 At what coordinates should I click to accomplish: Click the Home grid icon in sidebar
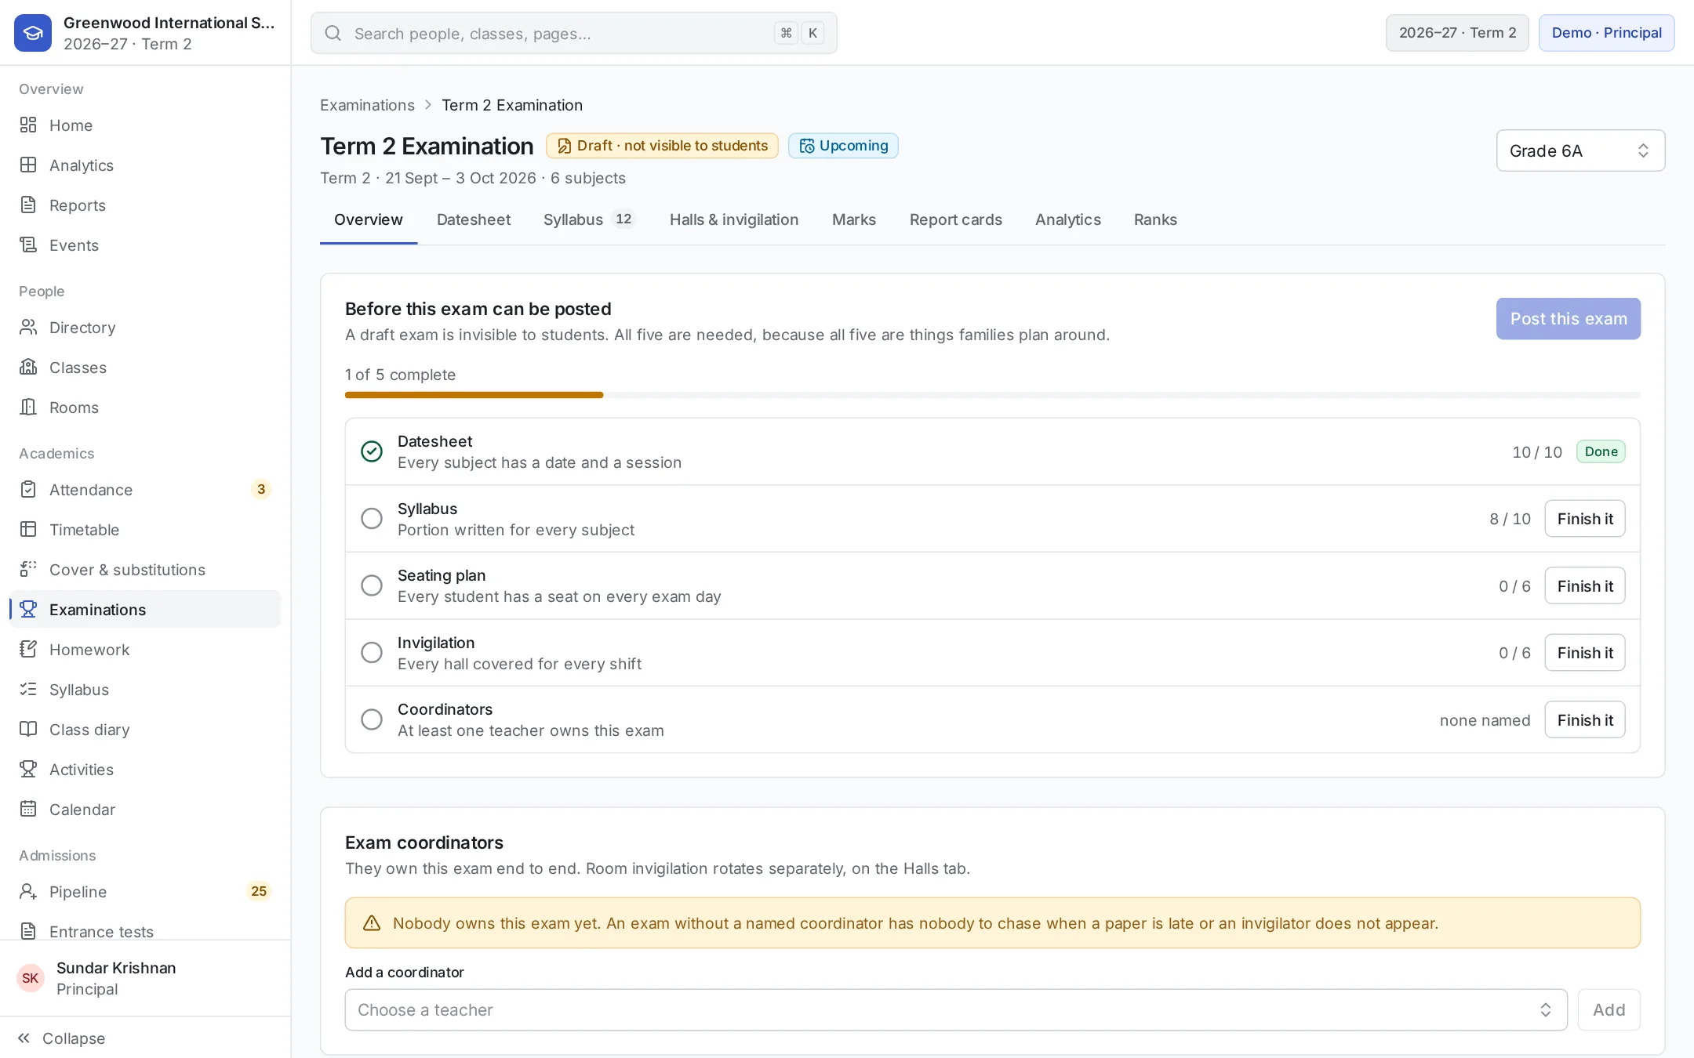pyautogui.click(x=28, y=125)
